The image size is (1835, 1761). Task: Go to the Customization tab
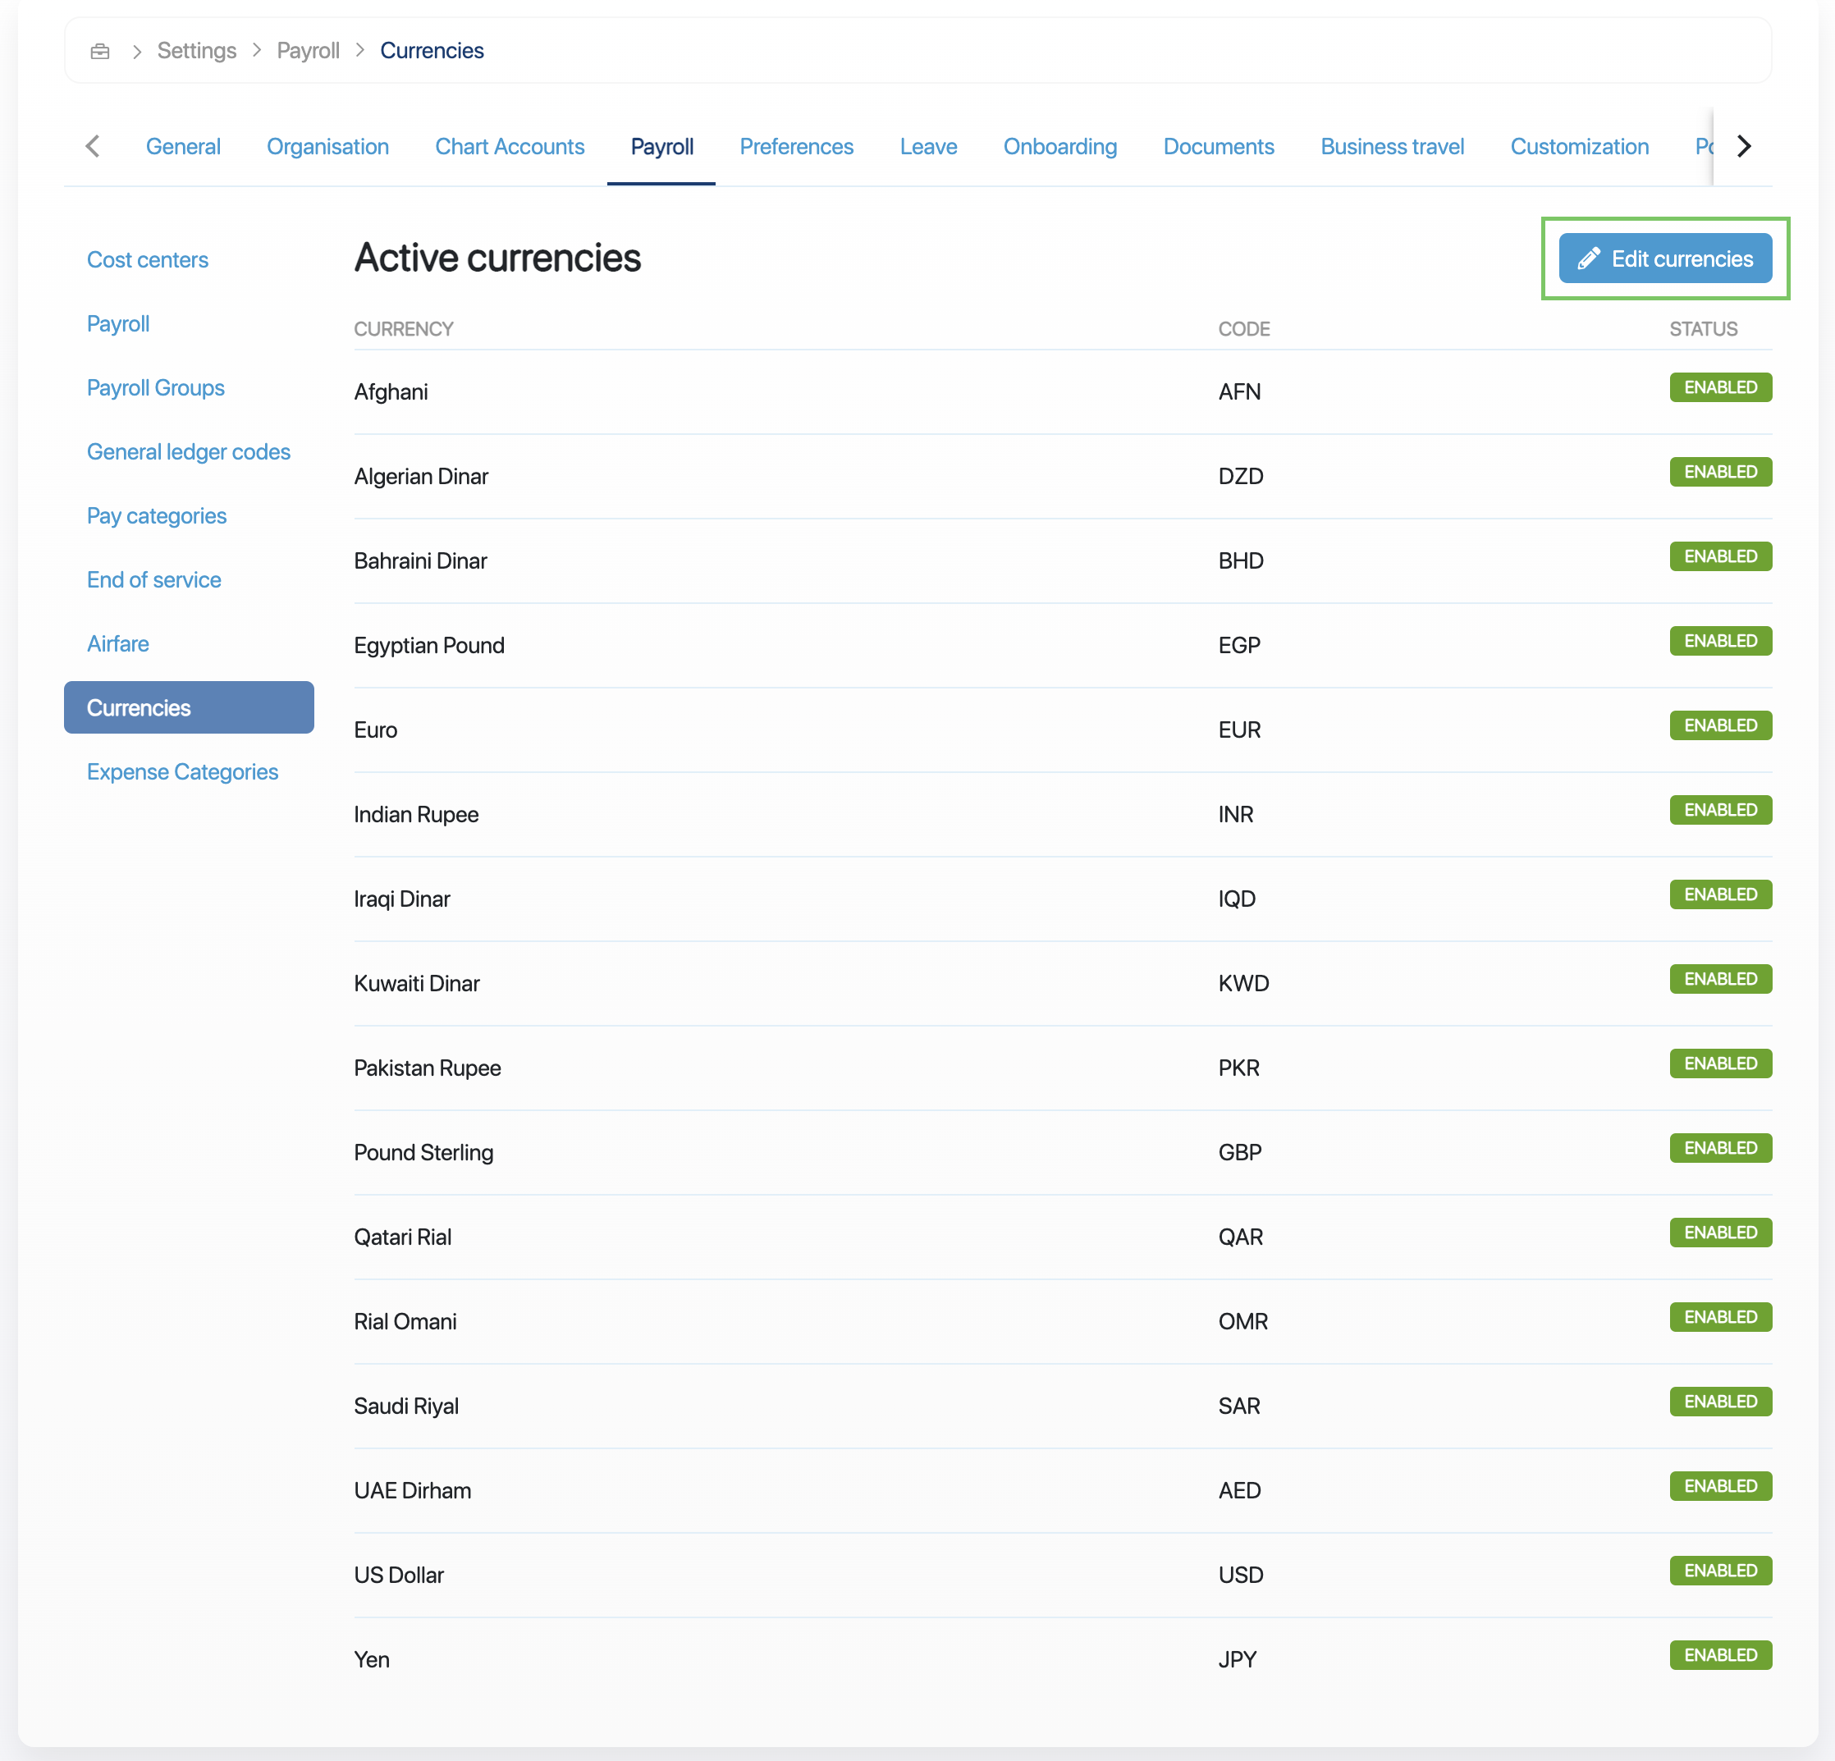pyautogui.click(x=1578, y=147)
